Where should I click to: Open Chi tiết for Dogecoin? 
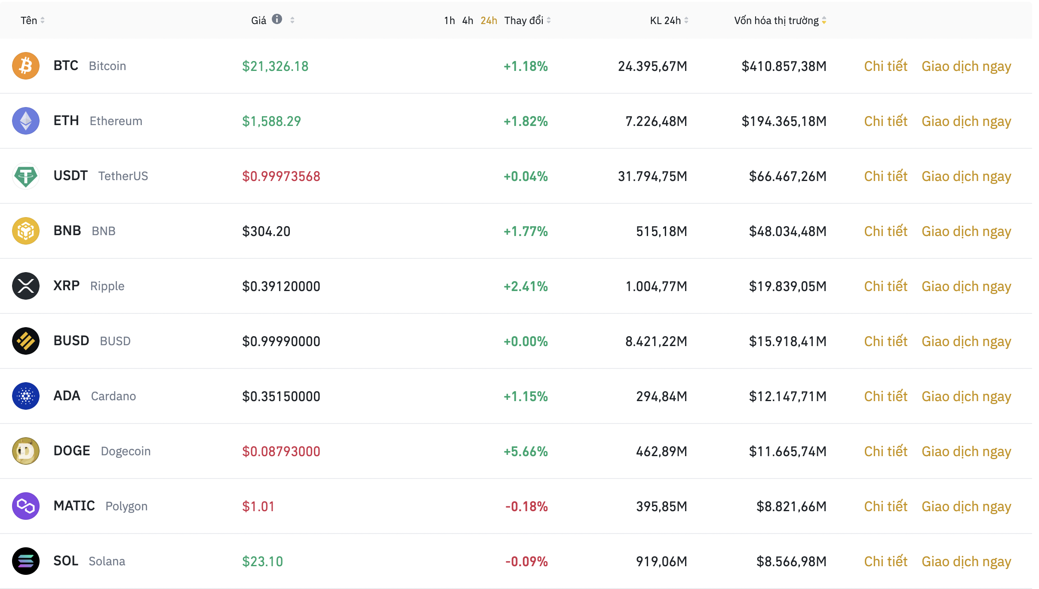(x=885, y=451)
